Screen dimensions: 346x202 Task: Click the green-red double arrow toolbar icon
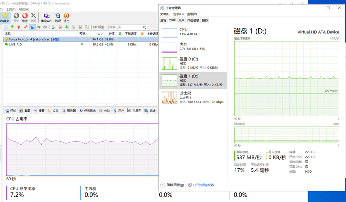[x=39, y=27]
